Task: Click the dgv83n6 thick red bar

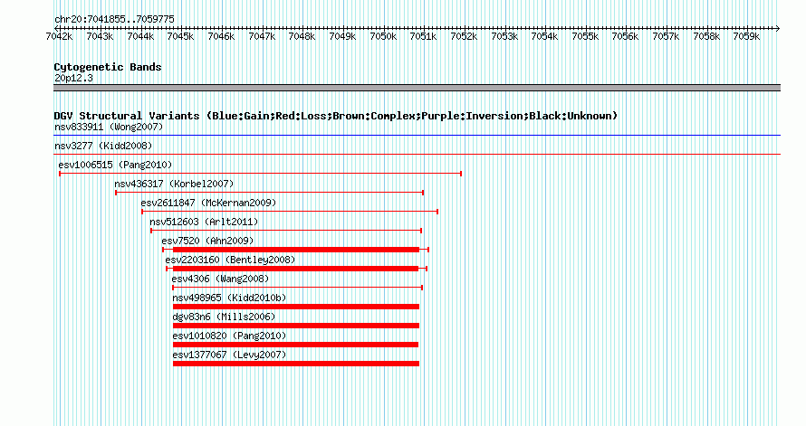Action: click(296, 326)
